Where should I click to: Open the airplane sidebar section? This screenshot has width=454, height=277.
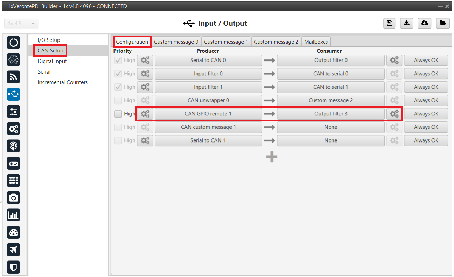point(13,250)
